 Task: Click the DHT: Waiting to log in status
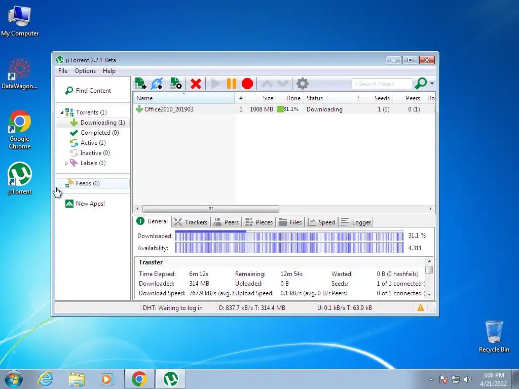[173, 308]
